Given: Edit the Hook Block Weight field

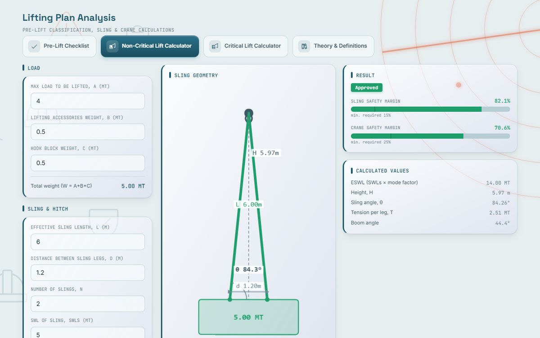Looking at the screenshot, I should click(88, 163).
